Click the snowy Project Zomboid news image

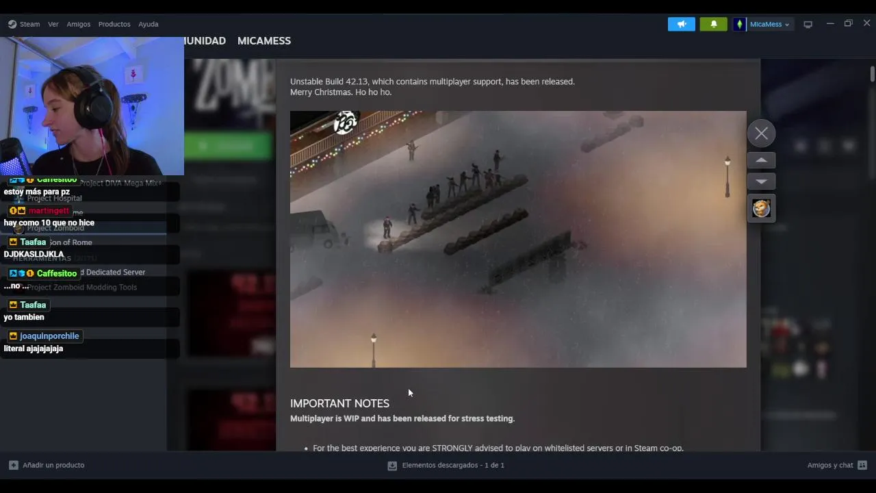(518, 239)
